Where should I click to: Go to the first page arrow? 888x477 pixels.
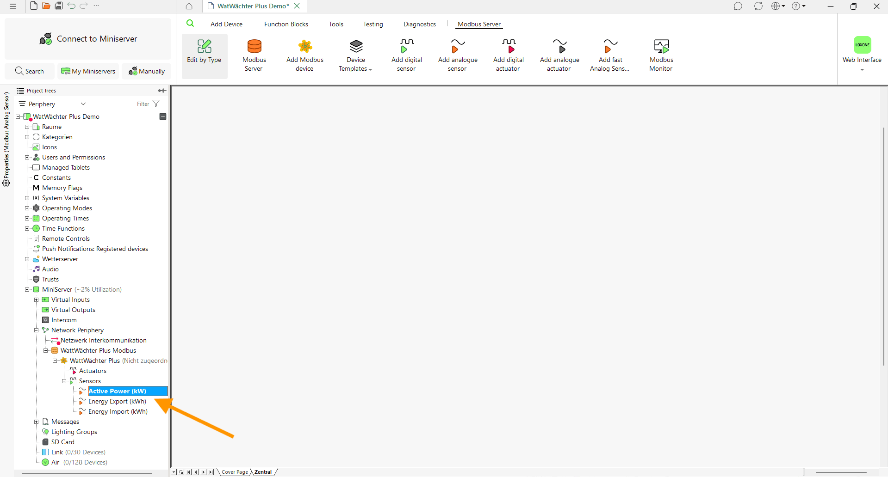(188, 472)
